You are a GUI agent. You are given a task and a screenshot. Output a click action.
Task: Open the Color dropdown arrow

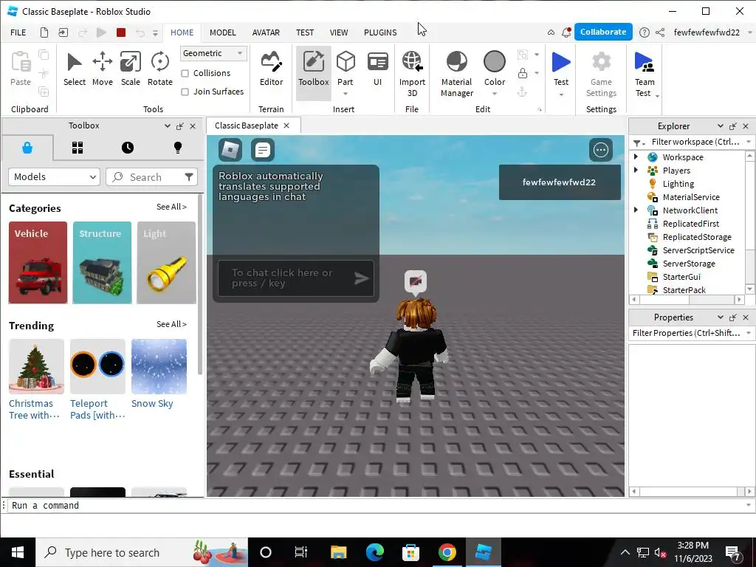pos(495,94)
